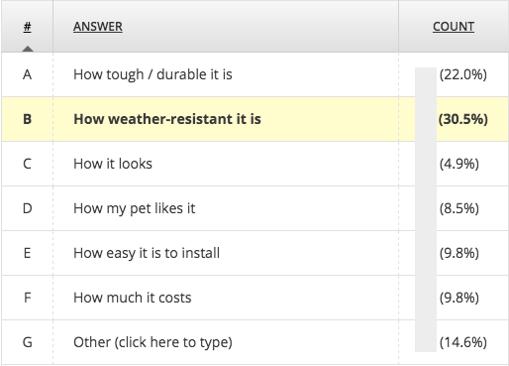Click the 4.9% count value
The image size is (509, 366).
pyautogui.click(x=458, y=164)
